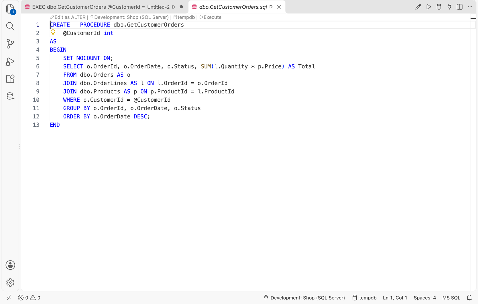Click the unsaved dot on Untitled-2 tab

pos(181,7)
